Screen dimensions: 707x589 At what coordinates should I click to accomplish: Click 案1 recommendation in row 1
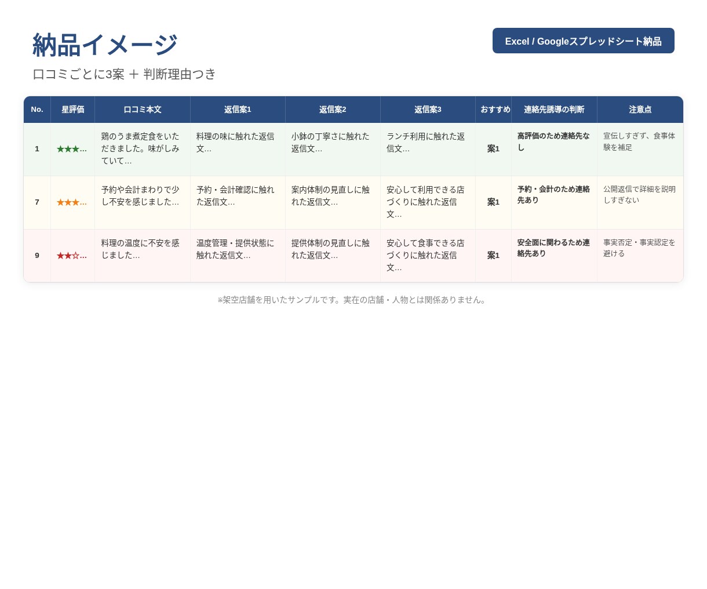coord(493,149)
